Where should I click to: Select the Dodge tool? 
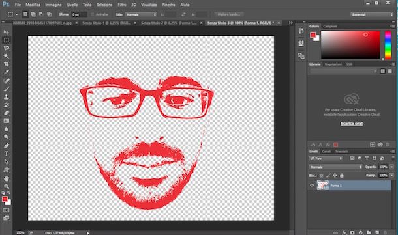click(x=7, y=137)
